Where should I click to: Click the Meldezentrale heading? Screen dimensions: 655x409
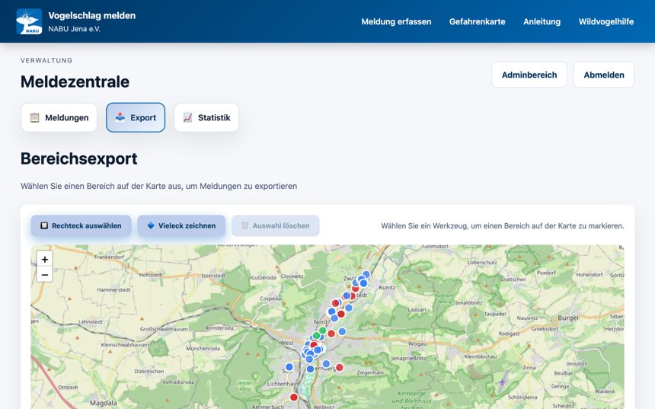[75, 81]
